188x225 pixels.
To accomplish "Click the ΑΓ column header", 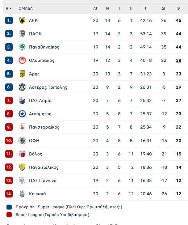I will pos(96,8).
